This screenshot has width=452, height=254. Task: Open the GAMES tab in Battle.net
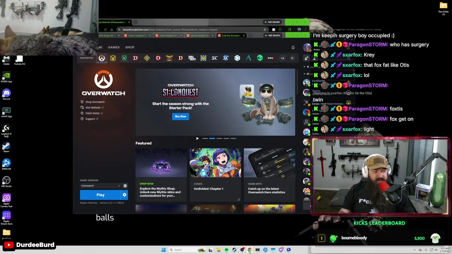click(114, 47)
